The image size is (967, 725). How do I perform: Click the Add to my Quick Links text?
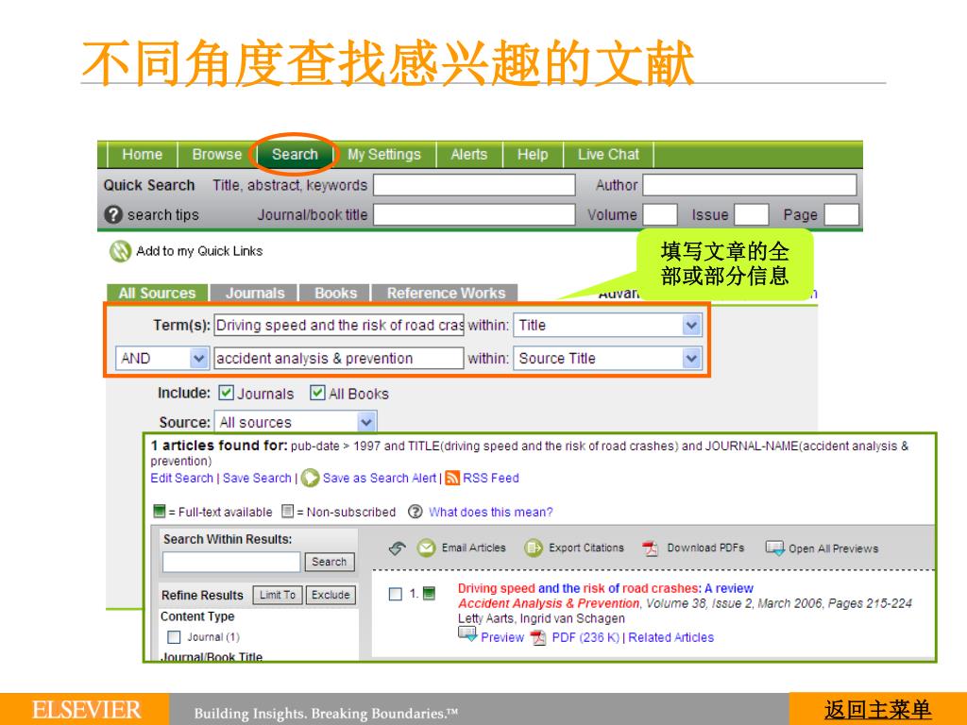tap(199, 251)
